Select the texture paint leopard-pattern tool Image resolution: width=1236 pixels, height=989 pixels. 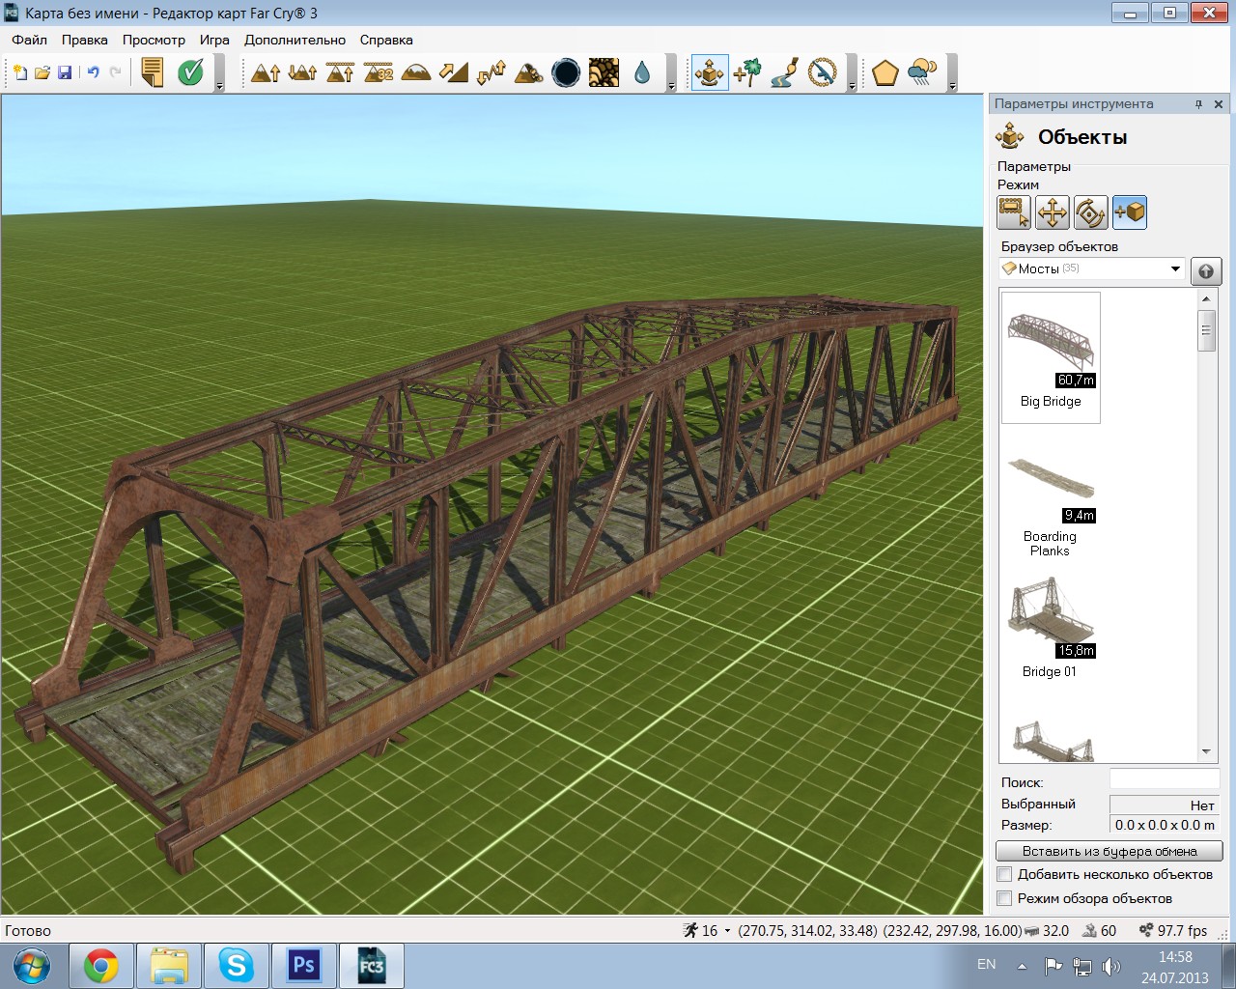pyautogui.click(x=604, y=73)
